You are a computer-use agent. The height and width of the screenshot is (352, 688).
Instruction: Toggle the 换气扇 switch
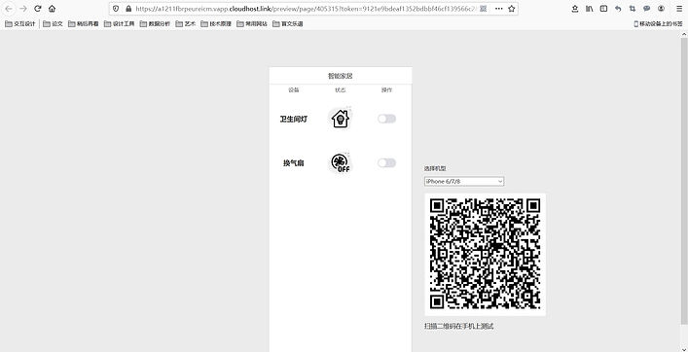pos(387,163)
